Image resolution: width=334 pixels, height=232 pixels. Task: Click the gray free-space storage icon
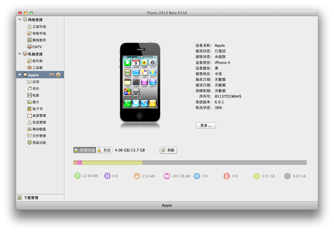point(287,176)
